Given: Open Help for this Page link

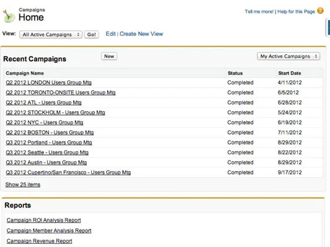Looking at the screenshot, I should tap(296, 12).
